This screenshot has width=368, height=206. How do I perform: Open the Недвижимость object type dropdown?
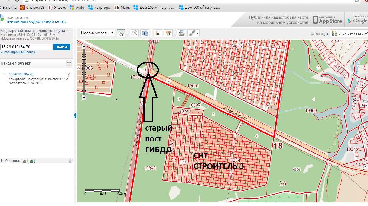pyautogui.click(x=97, y=33)
